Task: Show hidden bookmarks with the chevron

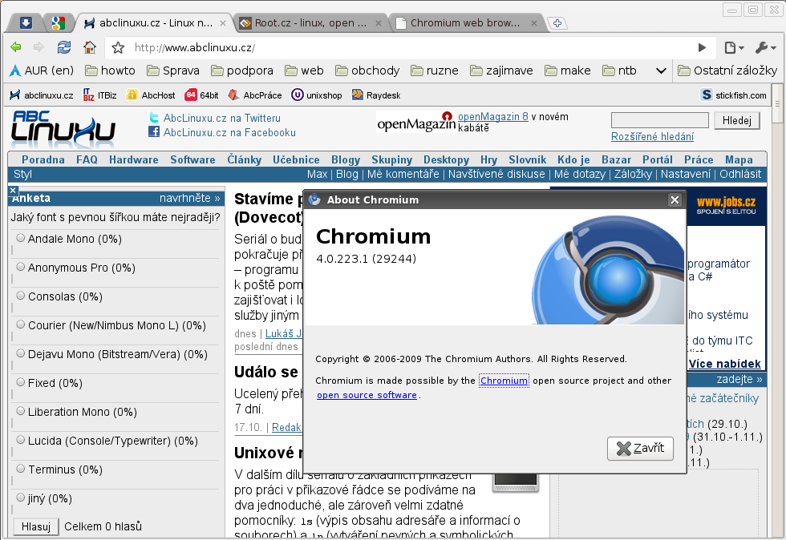Action: pos(661,71)
